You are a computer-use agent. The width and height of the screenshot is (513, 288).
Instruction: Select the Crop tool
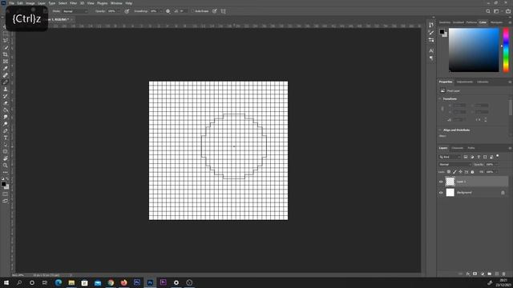point(6,54)
